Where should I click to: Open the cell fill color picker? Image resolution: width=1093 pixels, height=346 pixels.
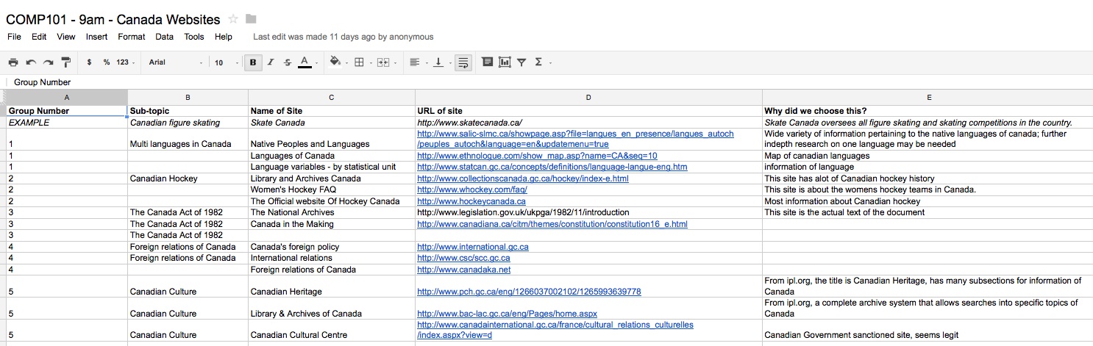[x=338, y=62]
